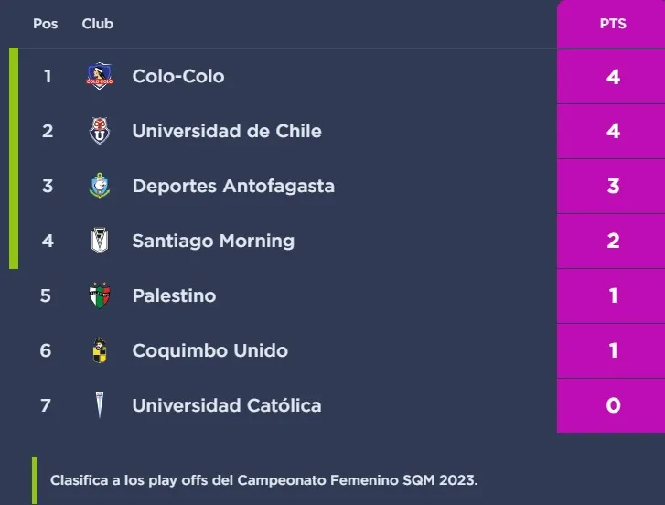Screen dimensions: 665x505
Task: Open the Universidad Católica team link
Action: pyautogui.click(x=226, y=405)
